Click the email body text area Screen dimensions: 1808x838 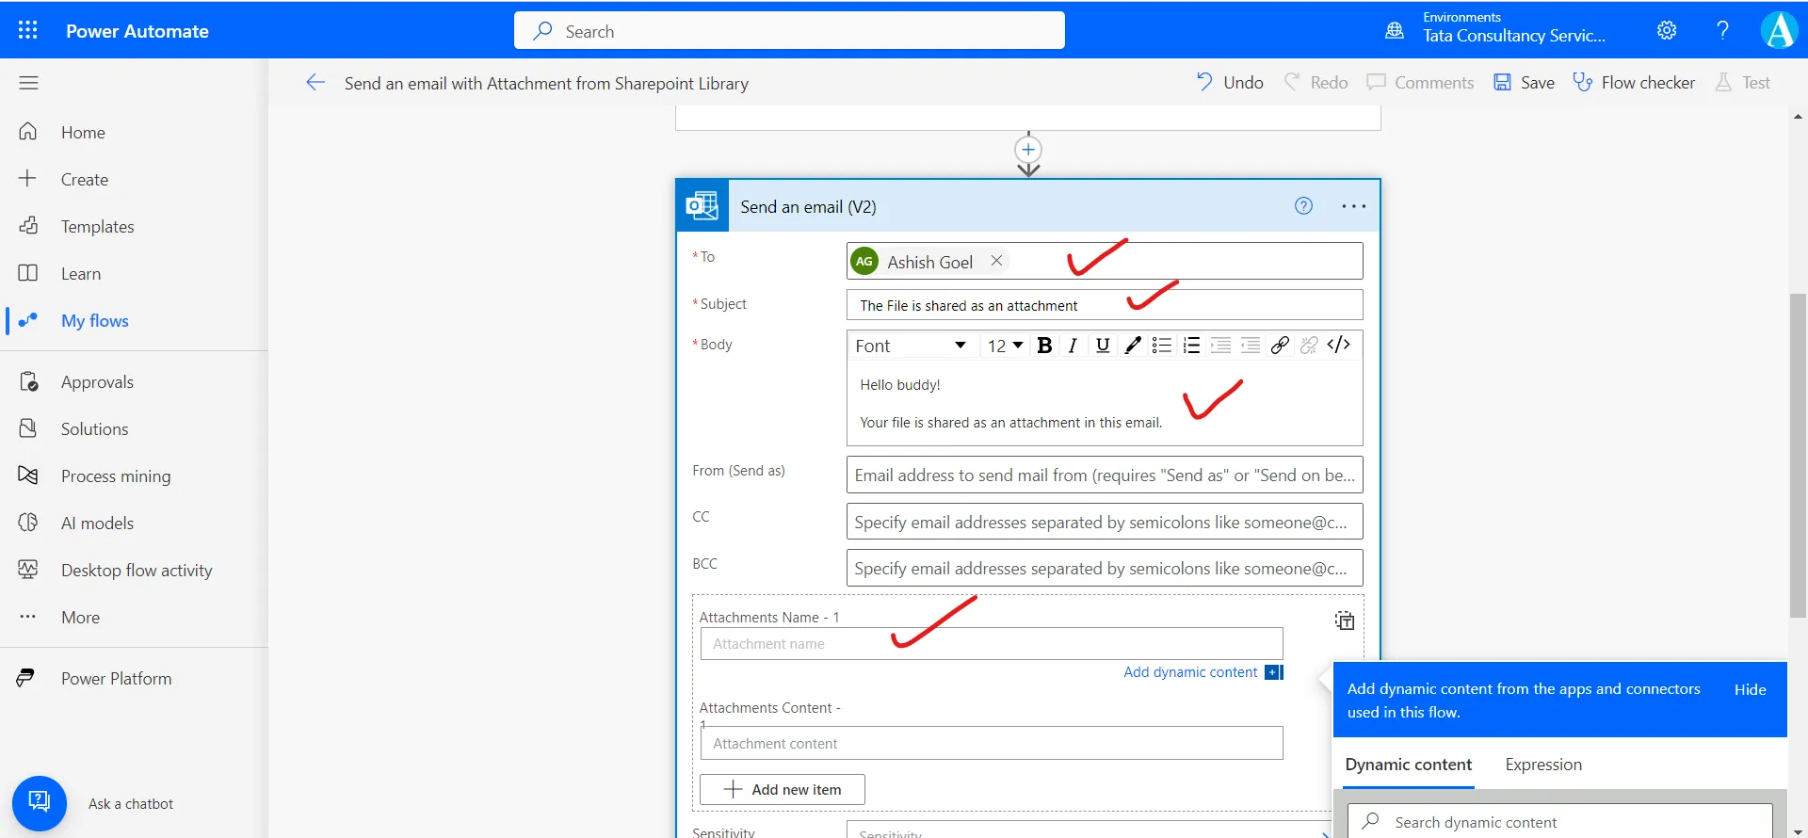1105,403
